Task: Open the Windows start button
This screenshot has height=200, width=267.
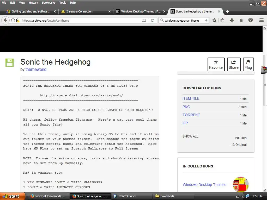Action: (13, 196)
